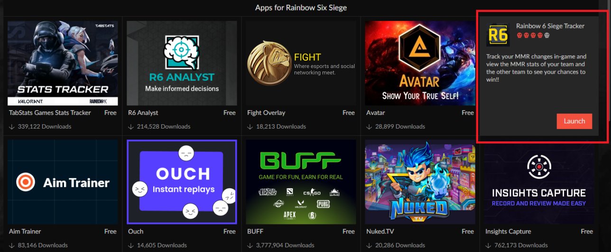Open the Avatar app thumbnail
The width and height of the screenshot is (611, 252).
coord(420,63)
